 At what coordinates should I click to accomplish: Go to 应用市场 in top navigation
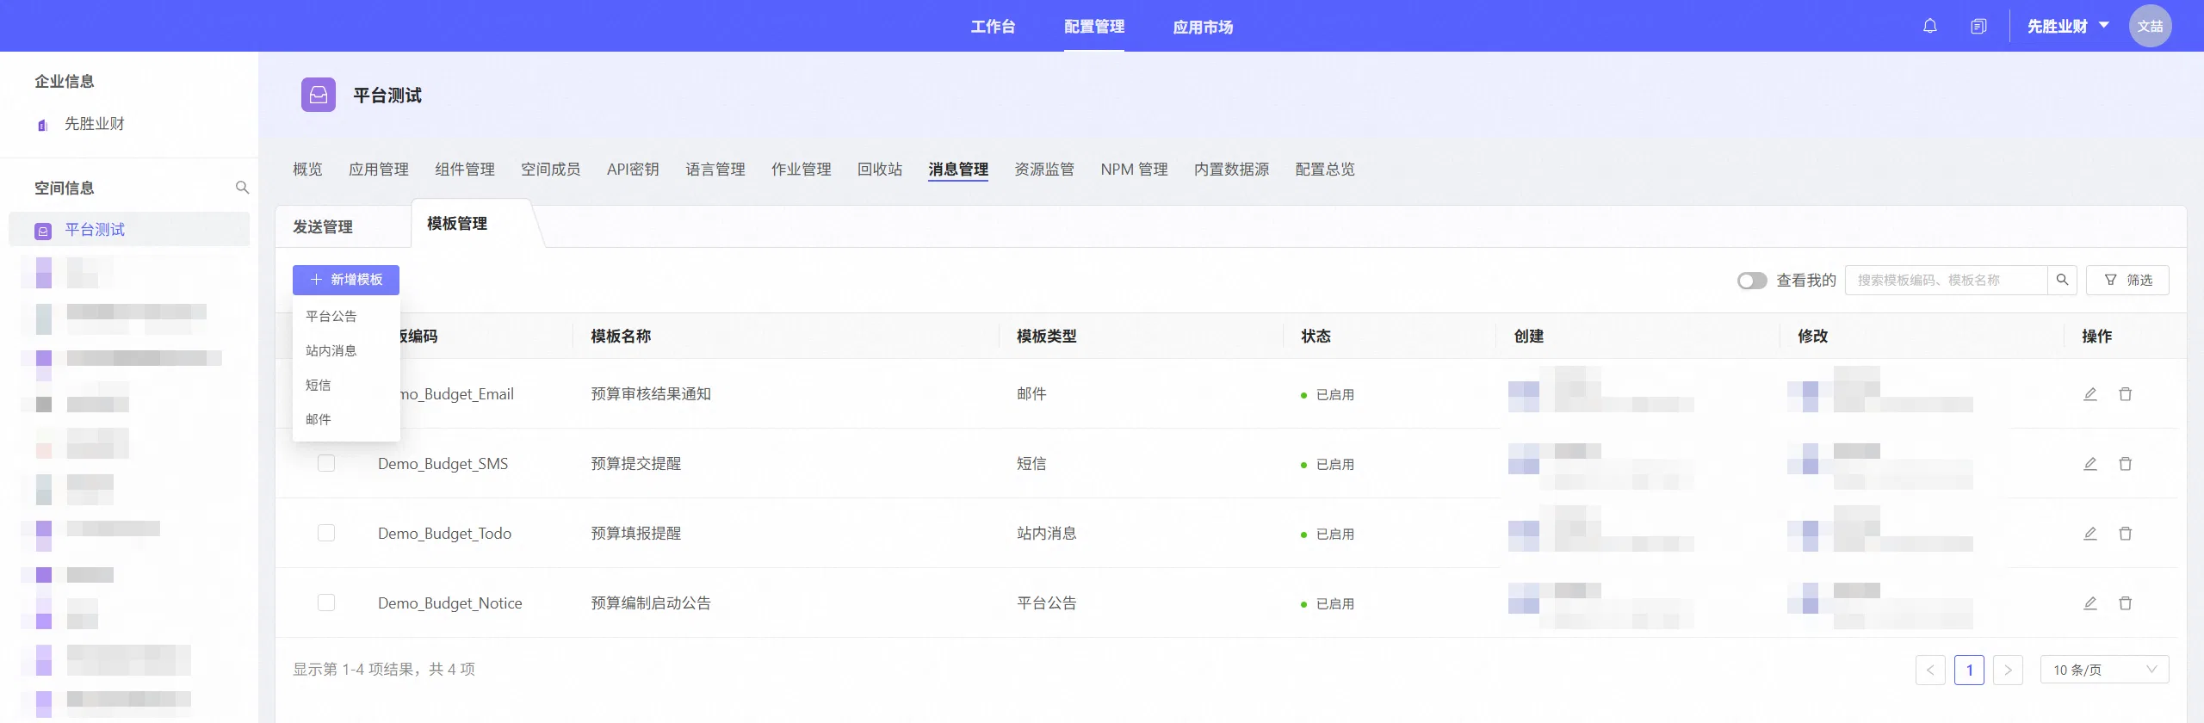coord(1203,27)
